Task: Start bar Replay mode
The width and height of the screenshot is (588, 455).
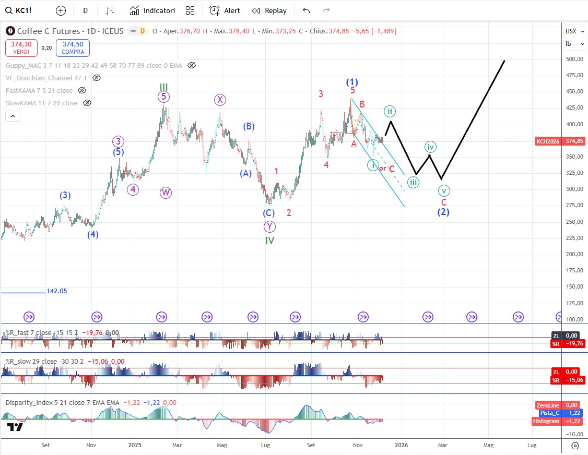Action: coord(269,10)
